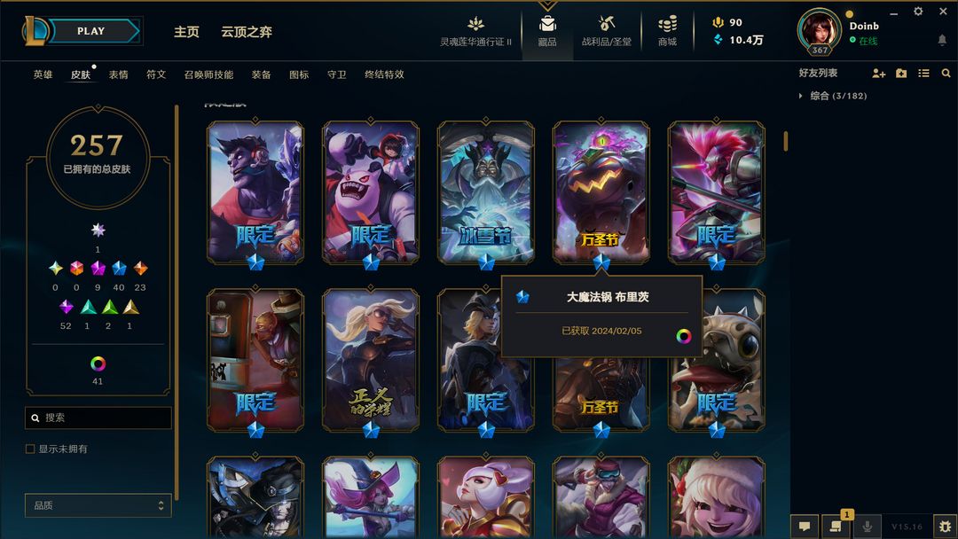
Task: Open the 战利品/圣堂 loot icon
Action: click(606, 25)
